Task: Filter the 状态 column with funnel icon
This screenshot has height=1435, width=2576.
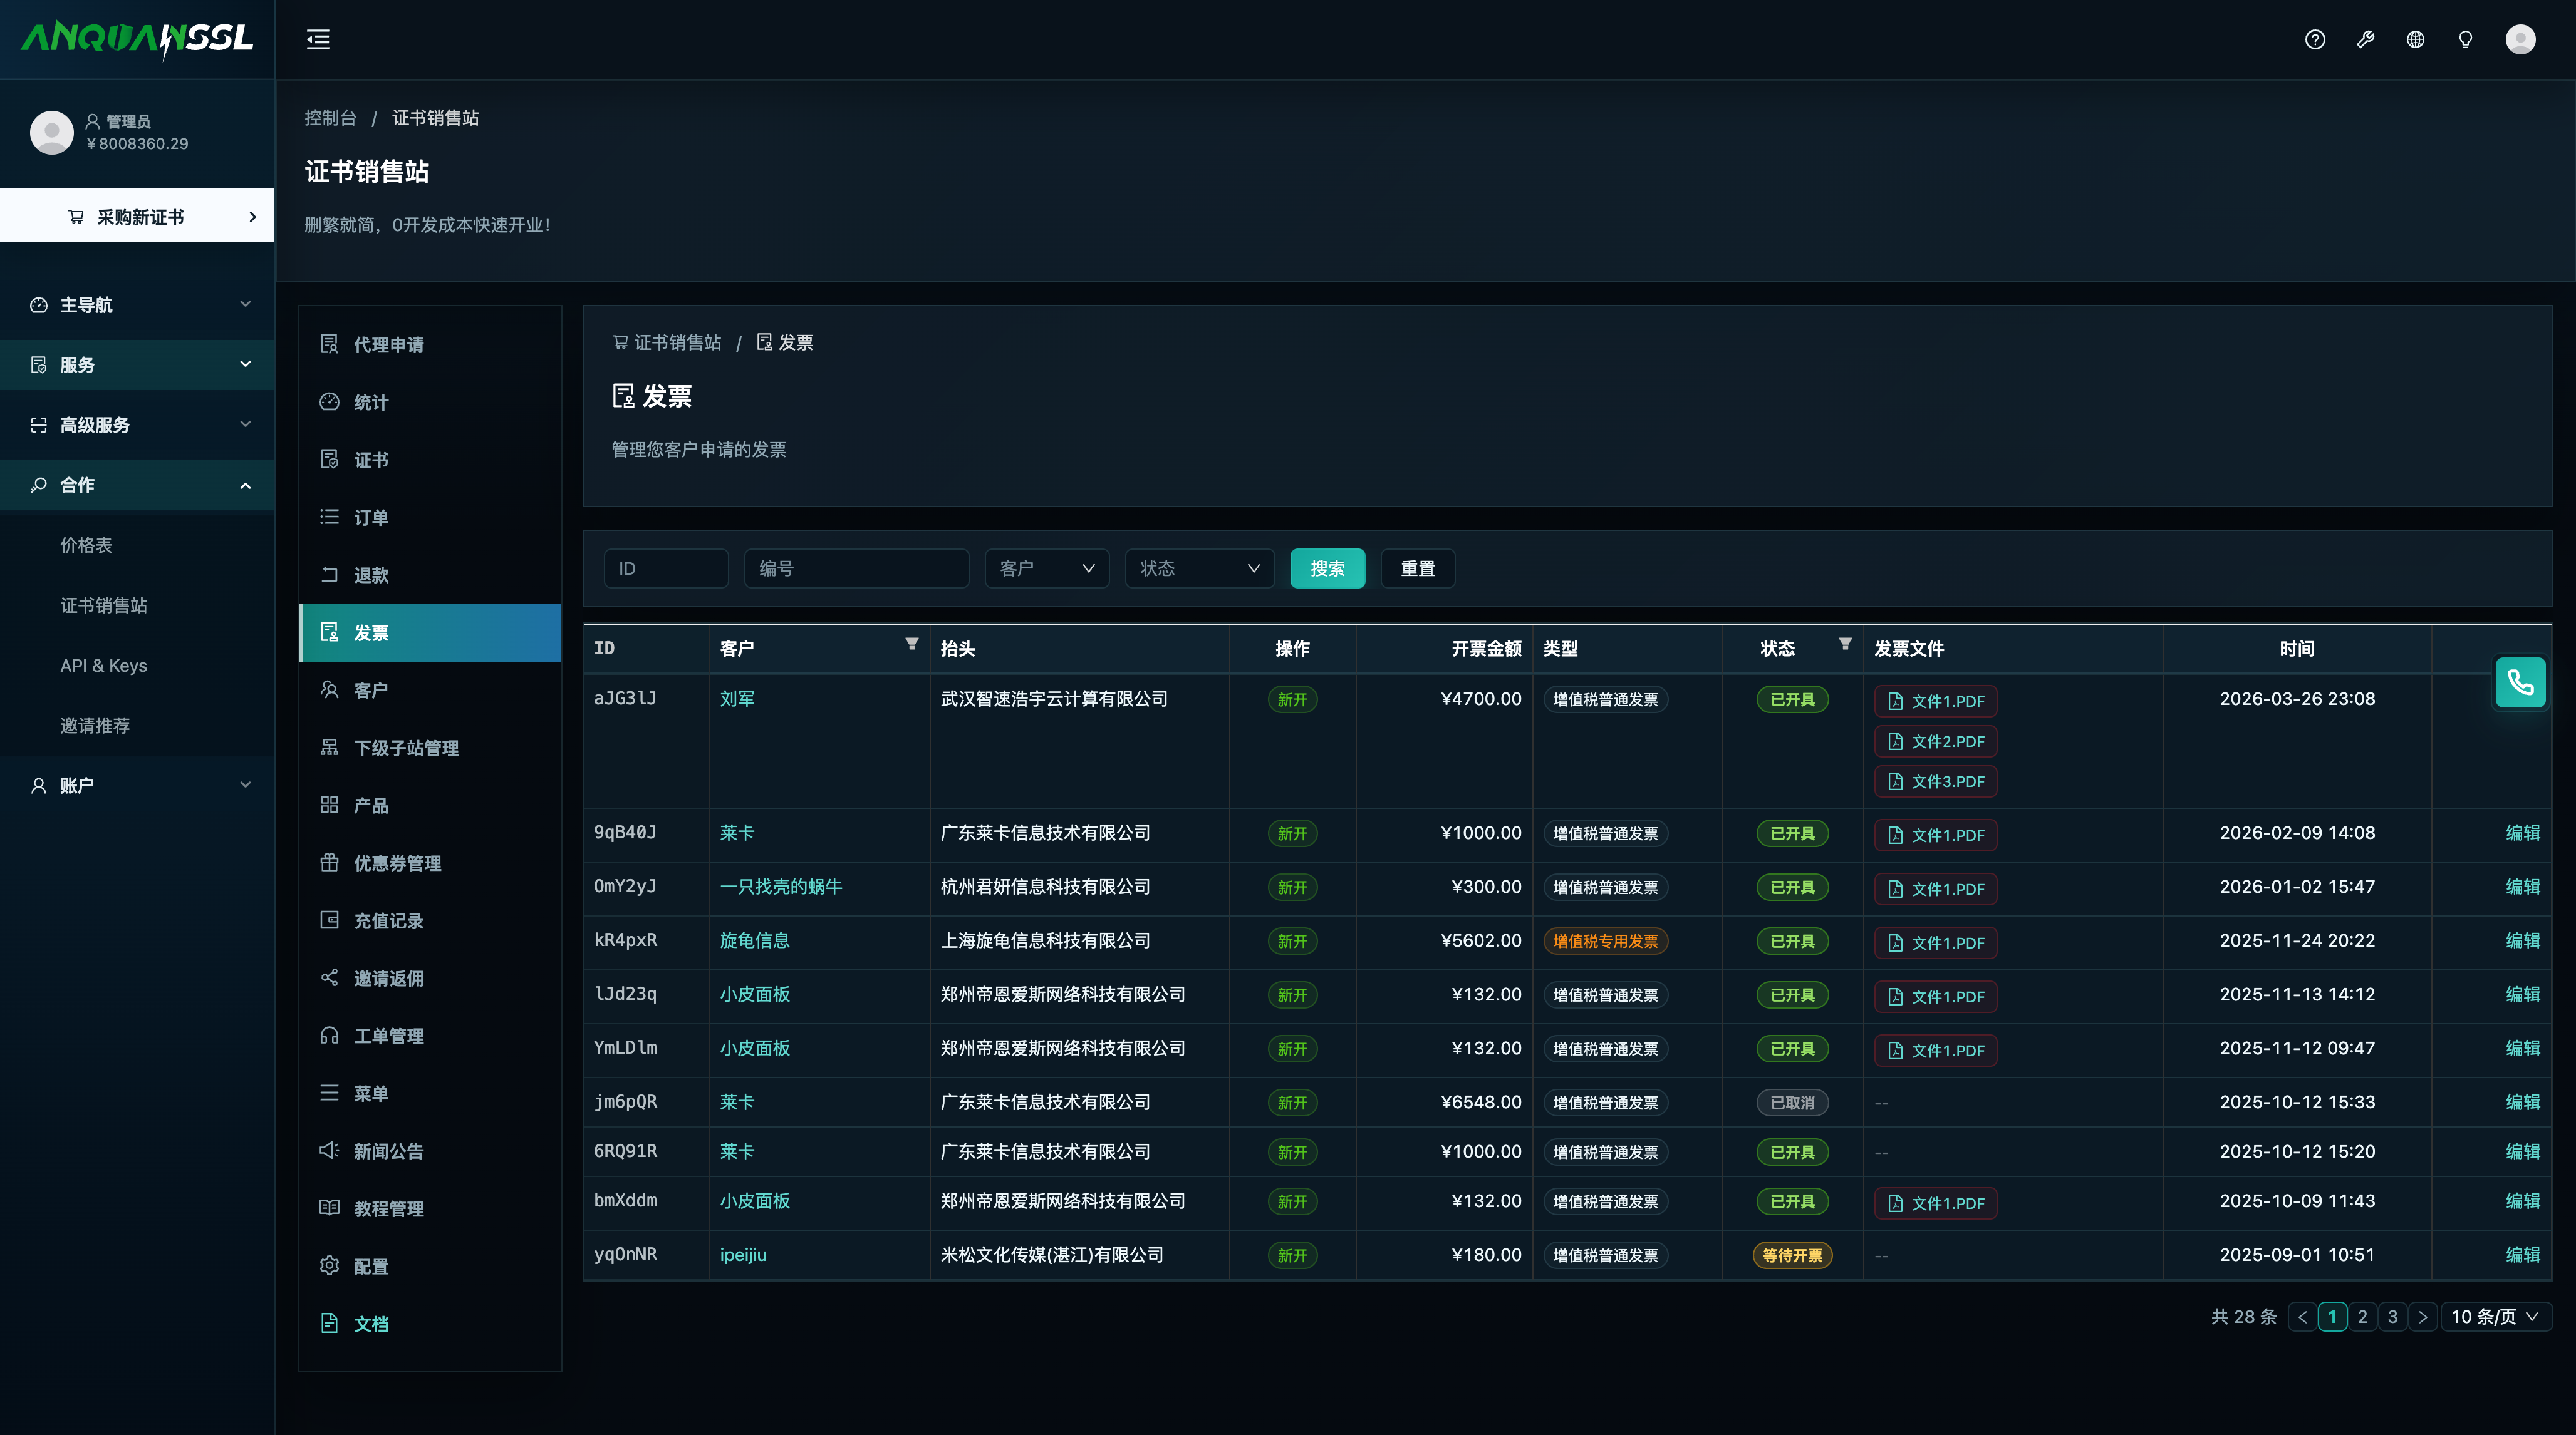Action: 1844,644
